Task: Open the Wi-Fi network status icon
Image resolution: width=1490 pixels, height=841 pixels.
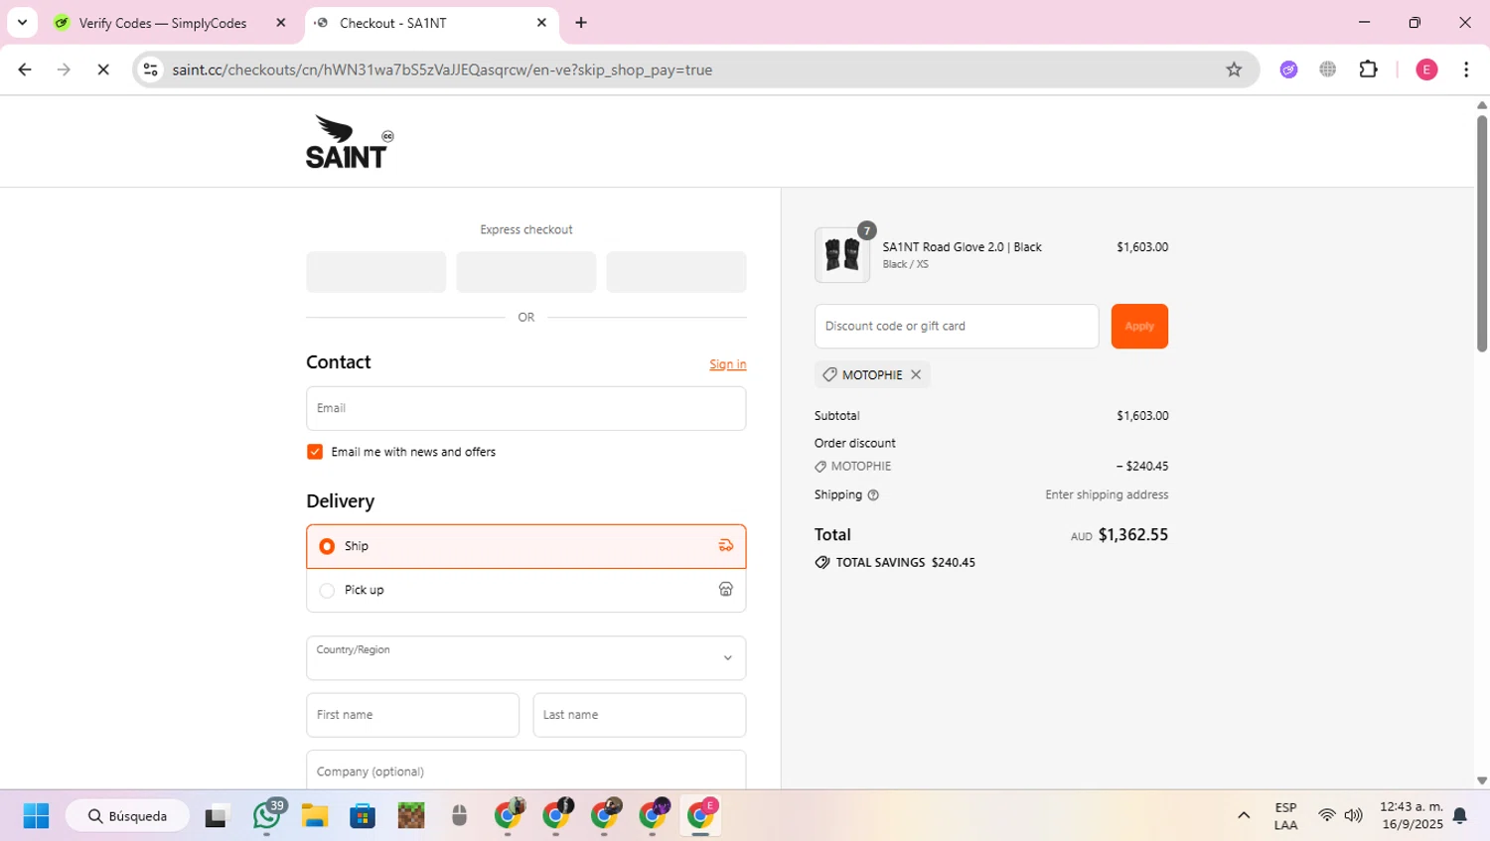Action: coord(1327,816)
